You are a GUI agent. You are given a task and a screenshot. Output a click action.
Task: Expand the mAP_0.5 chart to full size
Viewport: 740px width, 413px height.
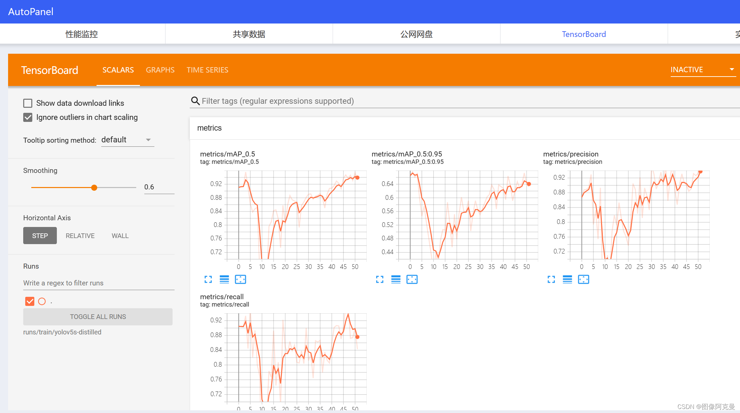pos(208,279)
